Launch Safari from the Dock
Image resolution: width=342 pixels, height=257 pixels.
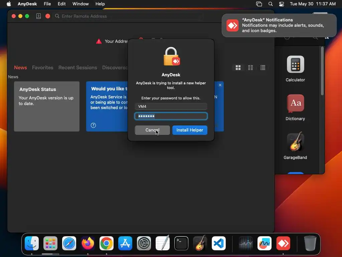tap(69, 243)
